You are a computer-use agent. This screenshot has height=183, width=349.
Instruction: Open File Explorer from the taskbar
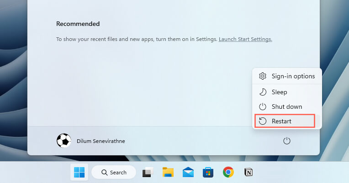click(168, 173)
